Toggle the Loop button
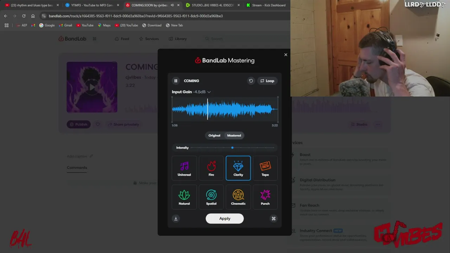The width and height of the screenshot is (450, 253). click(x=267, y=81)
